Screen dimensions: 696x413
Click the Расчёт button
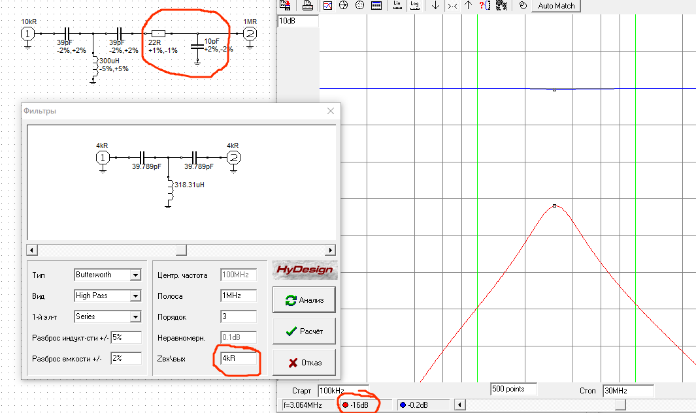tap(304, 331)
